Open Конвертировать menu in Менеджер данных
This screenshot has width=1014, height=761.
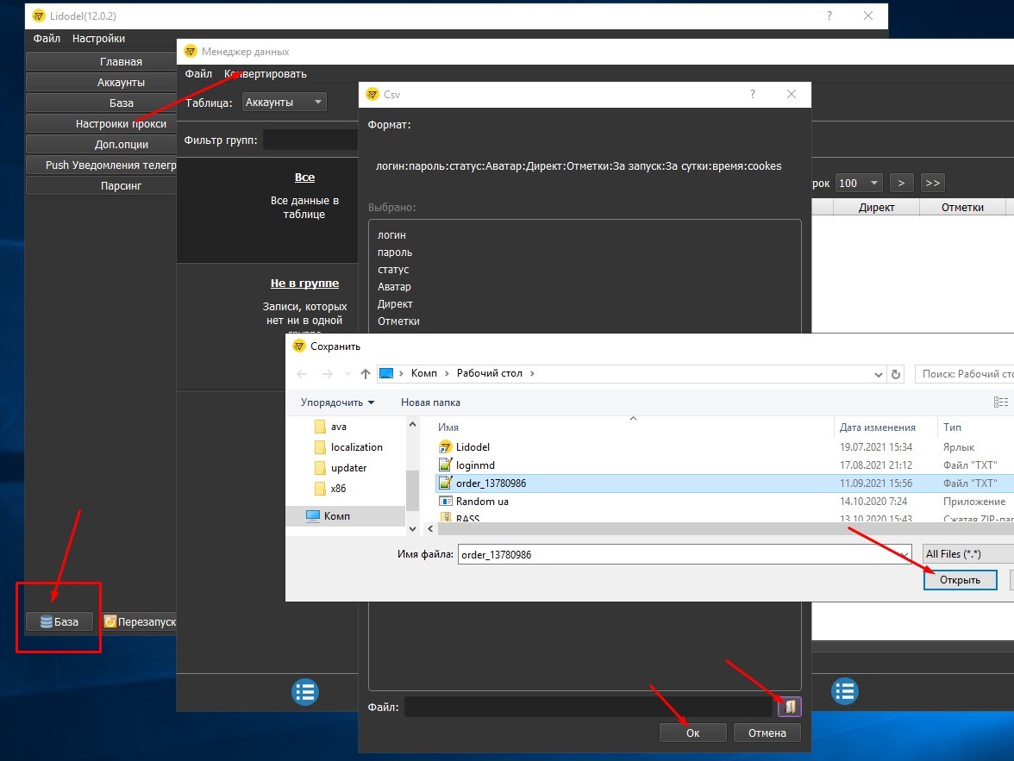[x=266, y=74]
